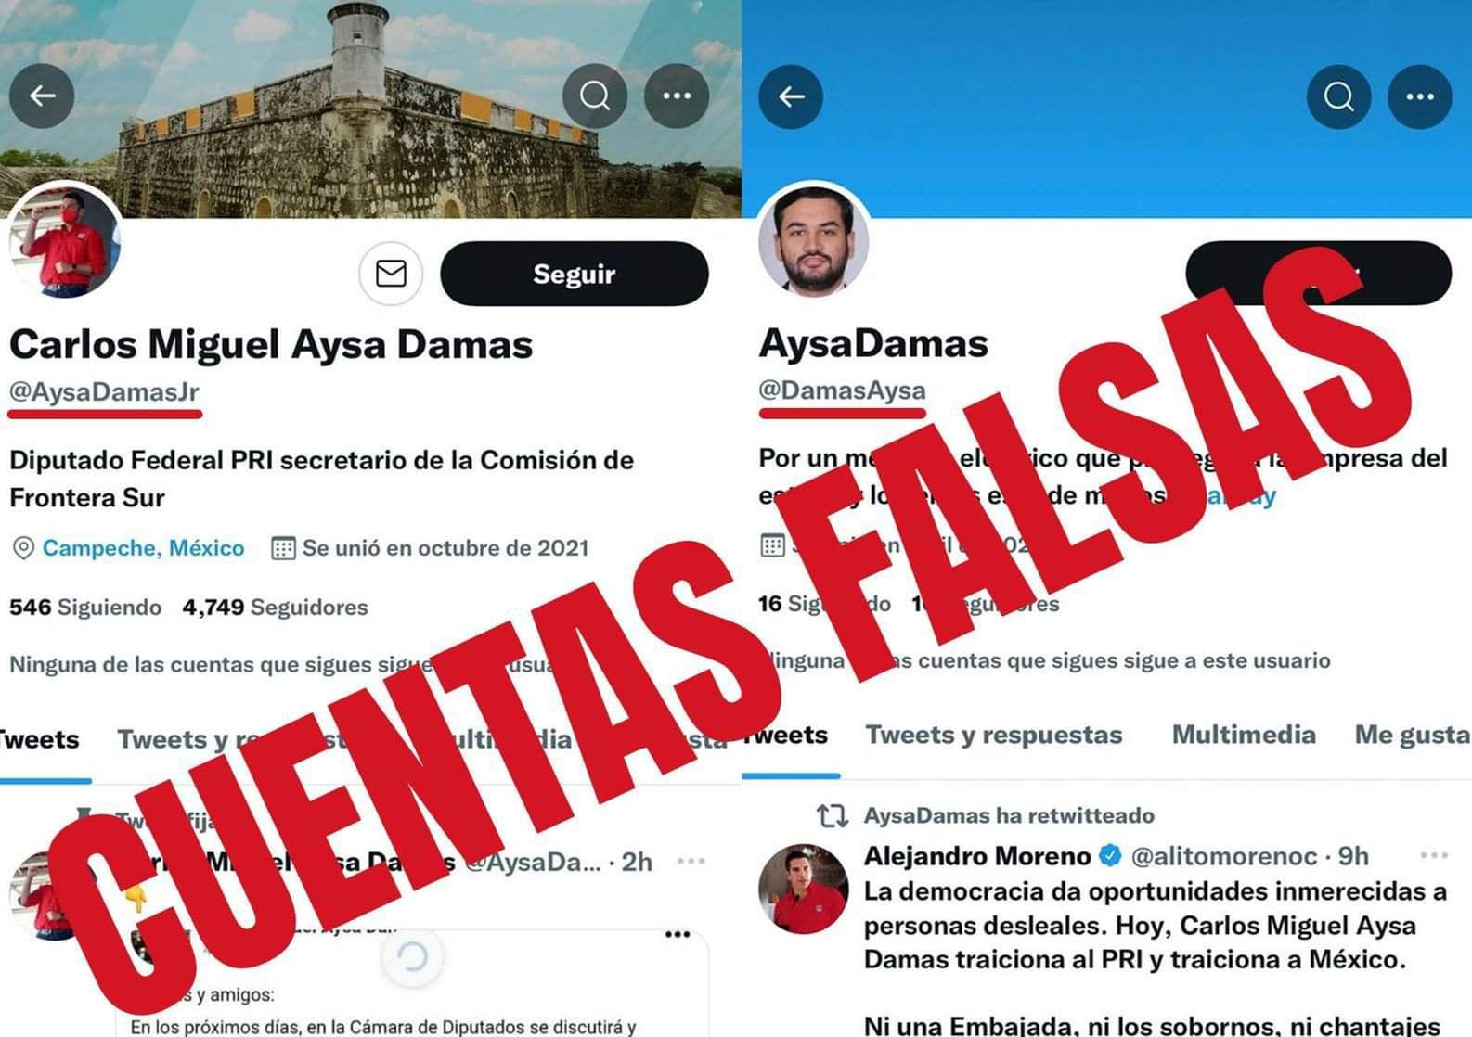Open Campeche, México location link
1472x1037 pixels.
(x=143, y=548)
